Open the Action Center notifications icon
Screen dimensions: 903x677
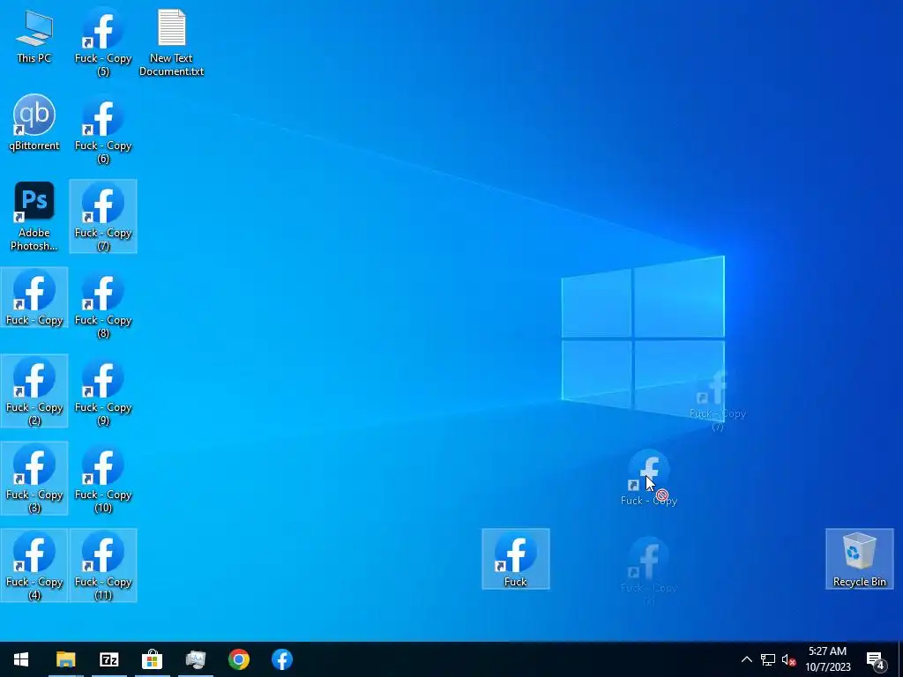(x=876, y=659)
